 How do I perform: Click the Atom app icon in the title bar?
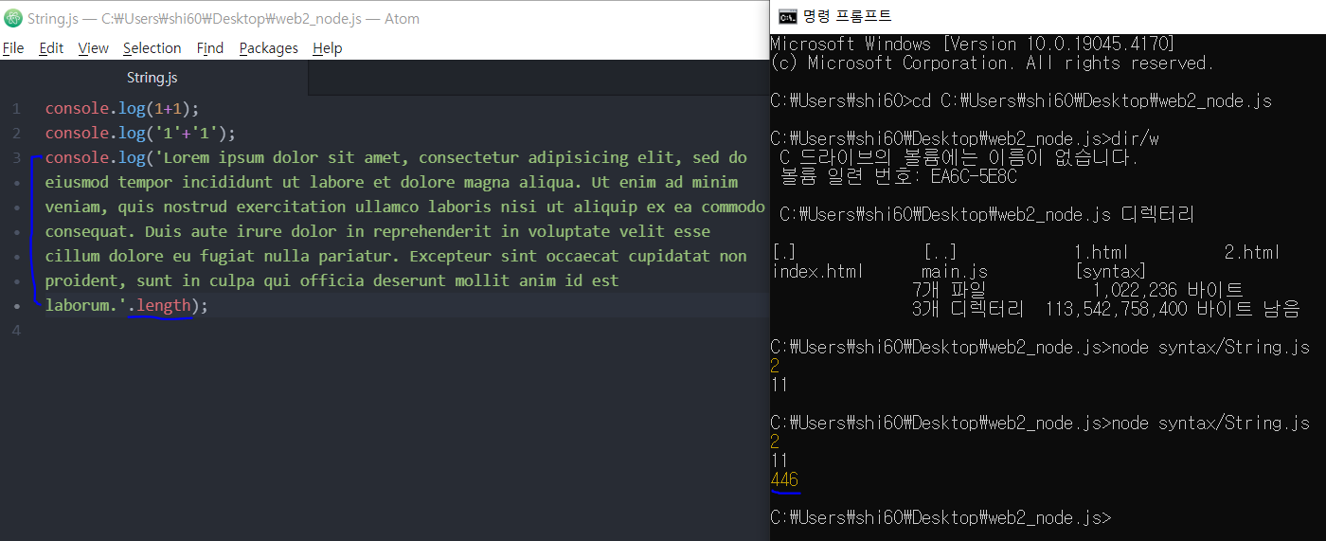[12, 18]
